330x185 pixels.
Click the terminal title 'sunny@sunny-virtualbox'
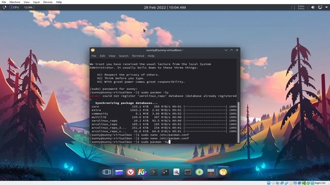[164, 50]
